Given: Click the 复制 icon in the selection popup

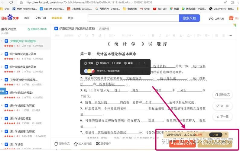Looking at the screenshot, I should pyautogui.click(x=85, y=63).
